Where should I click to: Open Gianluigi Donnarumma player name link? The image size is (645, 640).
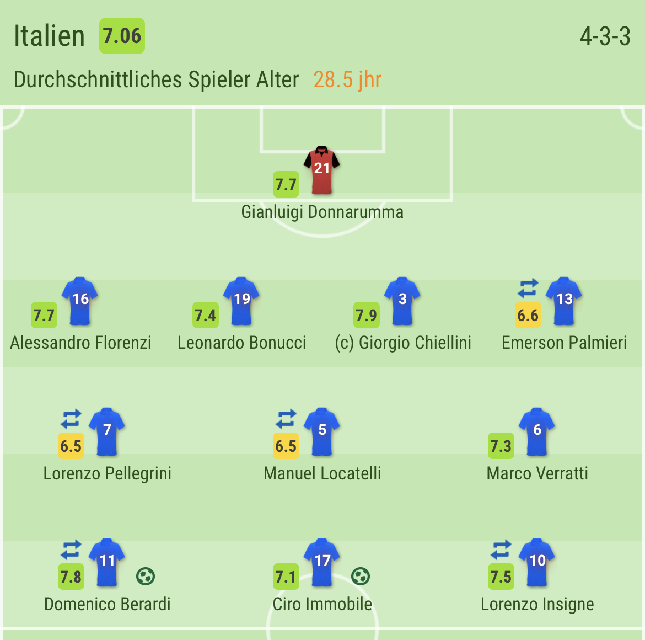click(322, 212)
